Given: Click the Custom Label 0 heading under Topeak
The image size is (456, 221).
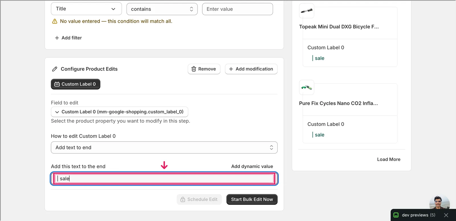Looking at the screenshot, I should [326, 47].
